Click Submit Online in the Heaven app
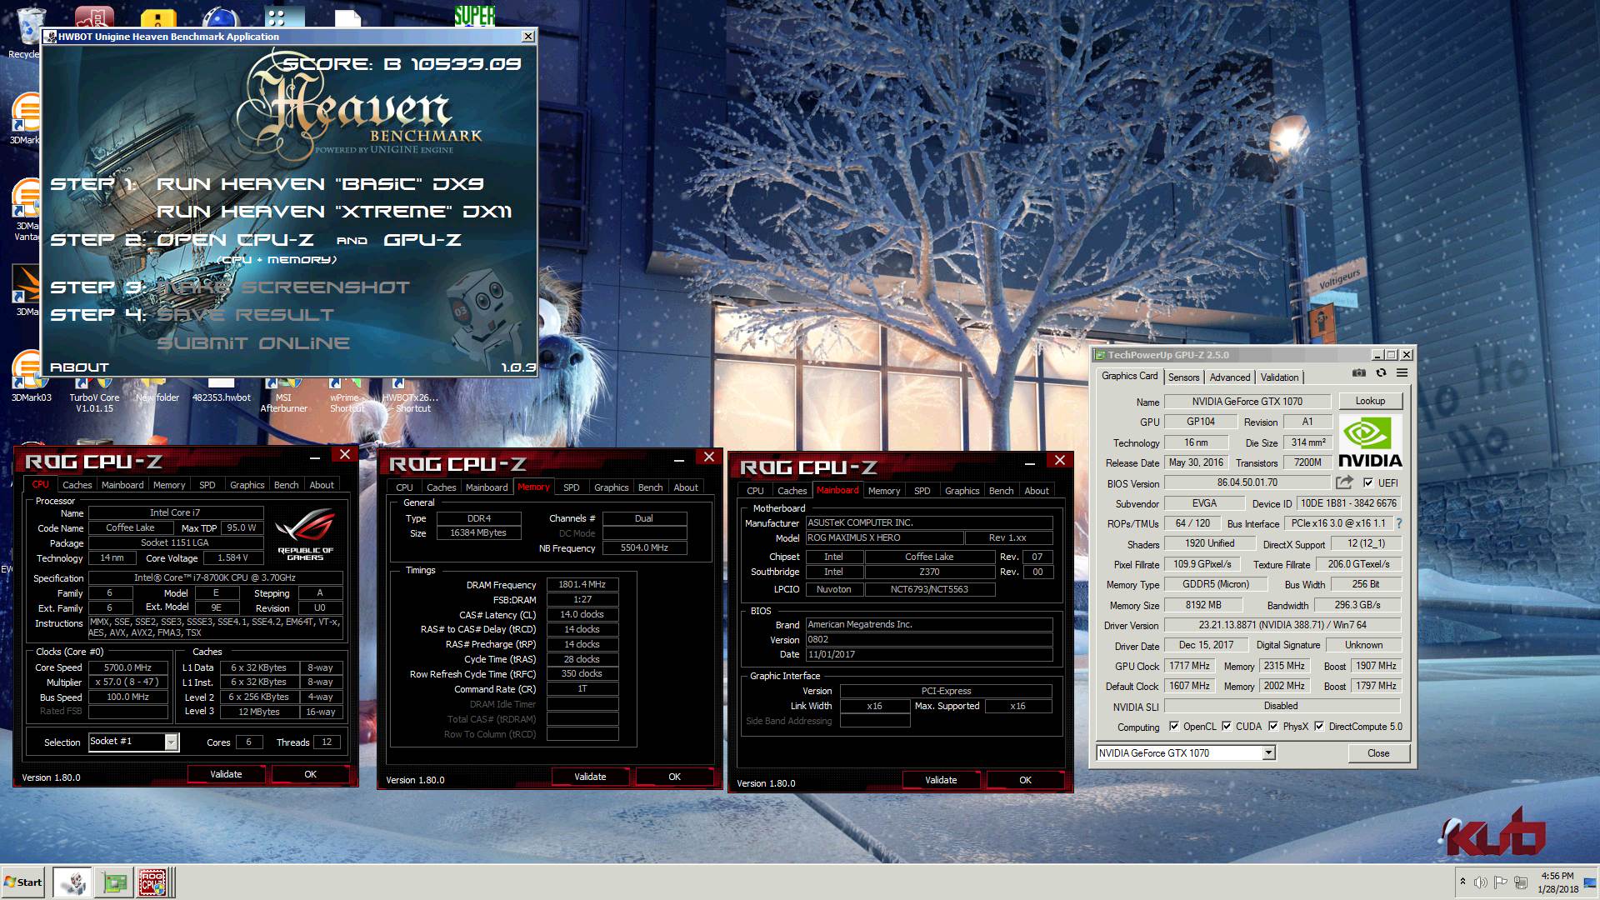This screenshot has width=1600, height=900. 253,343
